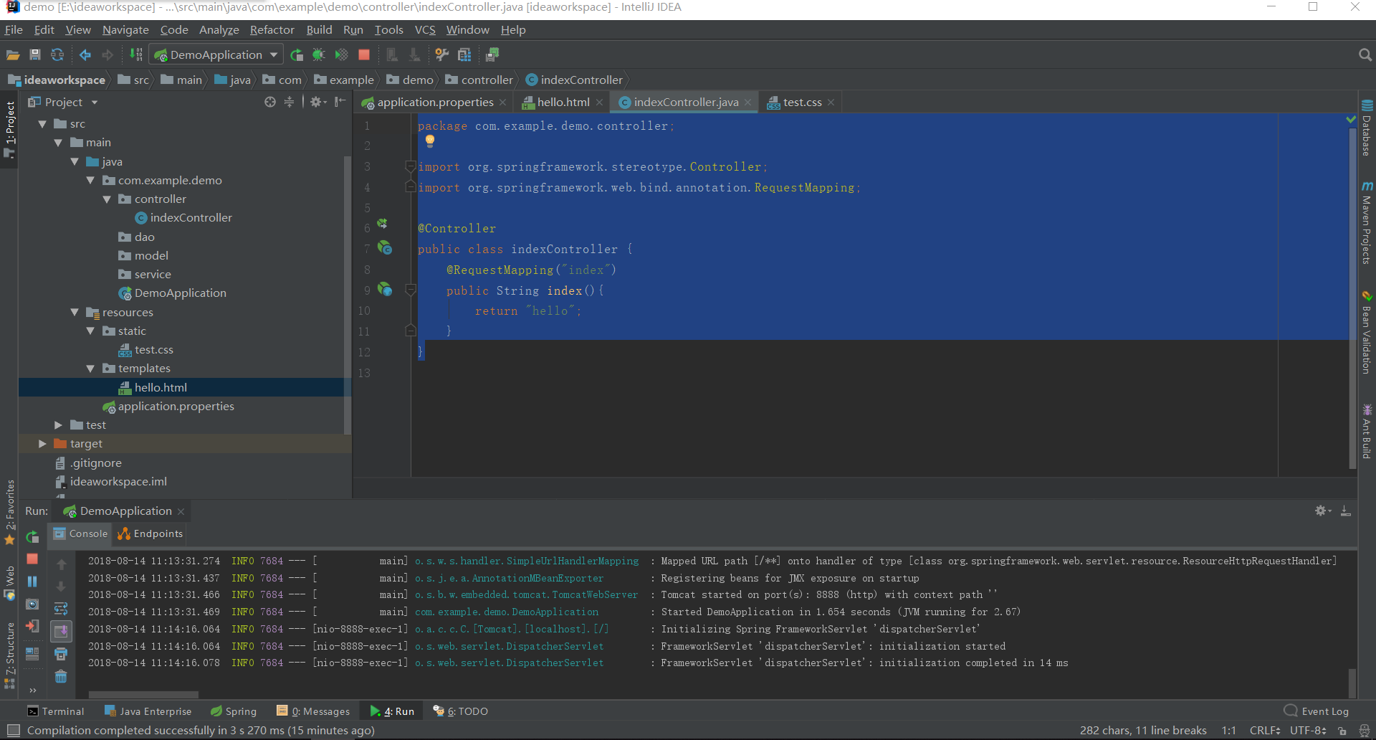Image resolution: width=1376 pixels, height=740 pixels.
Task: Print console output using the printer icon
Action: [61, 654]
